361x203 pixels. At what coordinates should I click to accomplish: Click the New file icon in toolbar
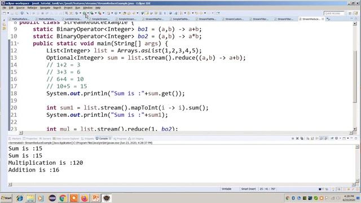click(x=4, y=13)
